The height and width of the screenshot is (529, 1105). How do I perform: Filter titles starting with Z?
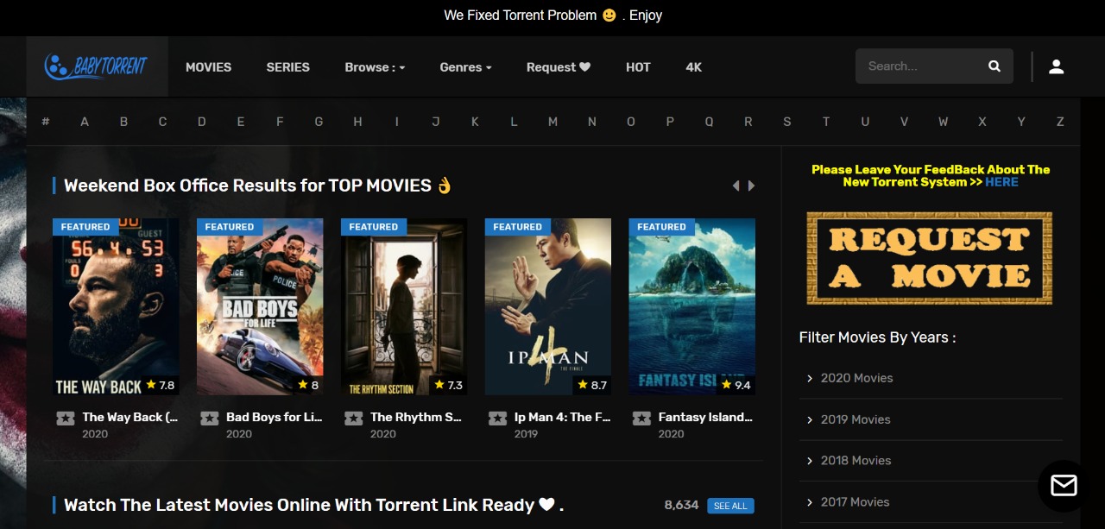[1060, 122]
